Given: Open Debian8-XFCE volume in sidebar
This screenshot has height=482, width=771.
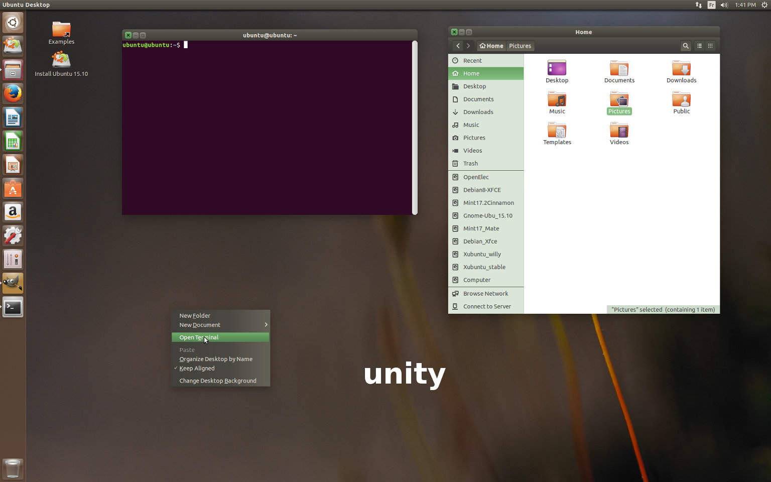Looking at the screenshot, I should coord(486,190).
